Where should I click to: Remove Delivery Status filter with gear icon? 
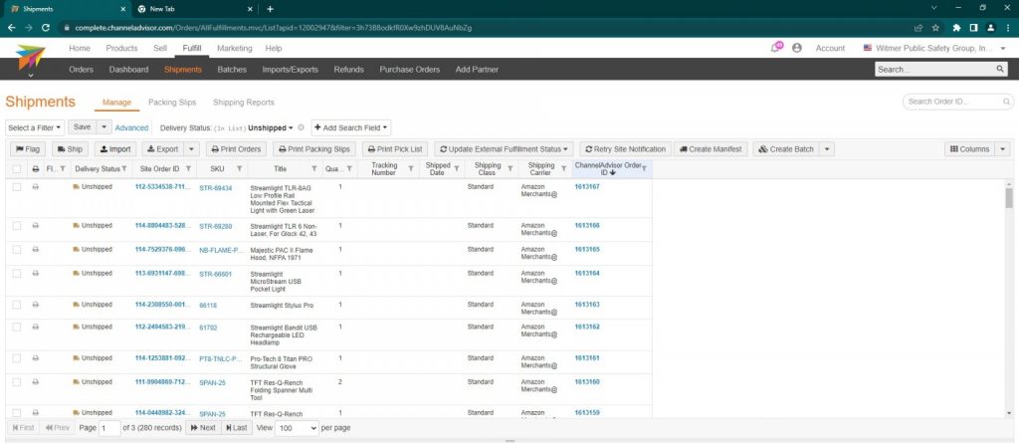click(x=301, y=128)
